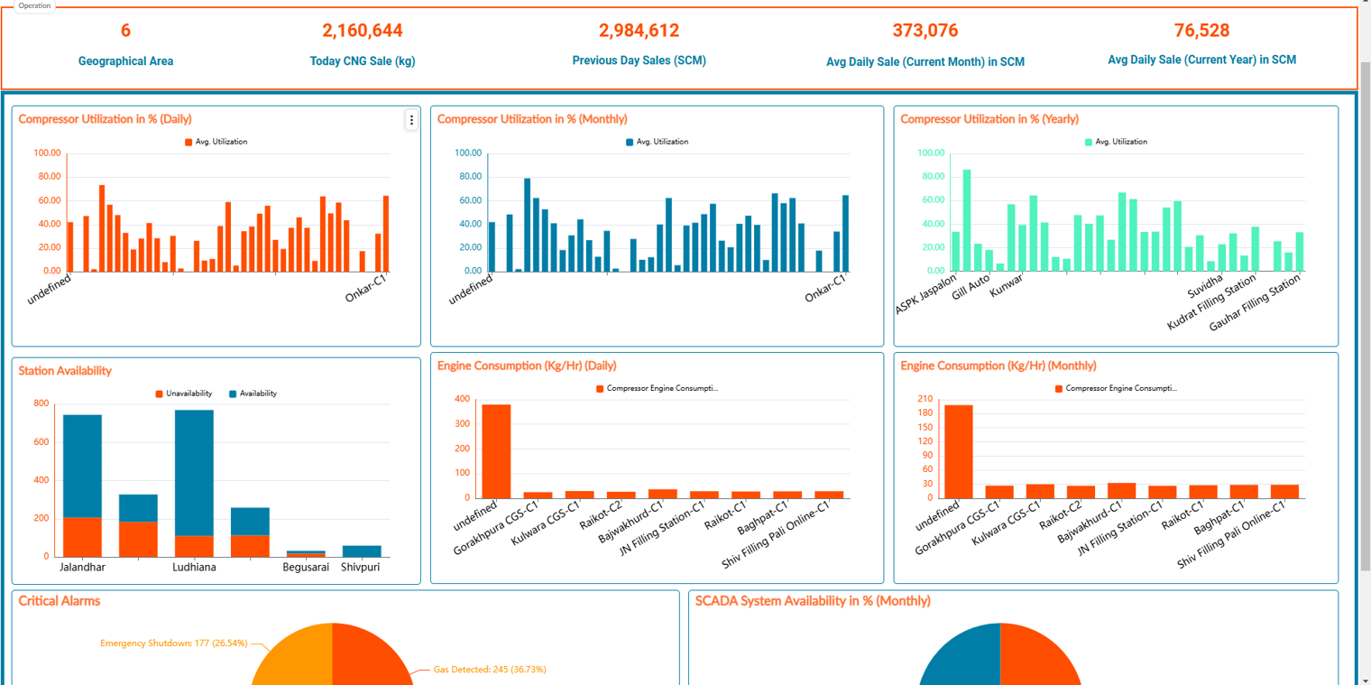Open three-dot menu on Compressor Utilization Daily chart
Screen dimensions: 1371x685
411,120
